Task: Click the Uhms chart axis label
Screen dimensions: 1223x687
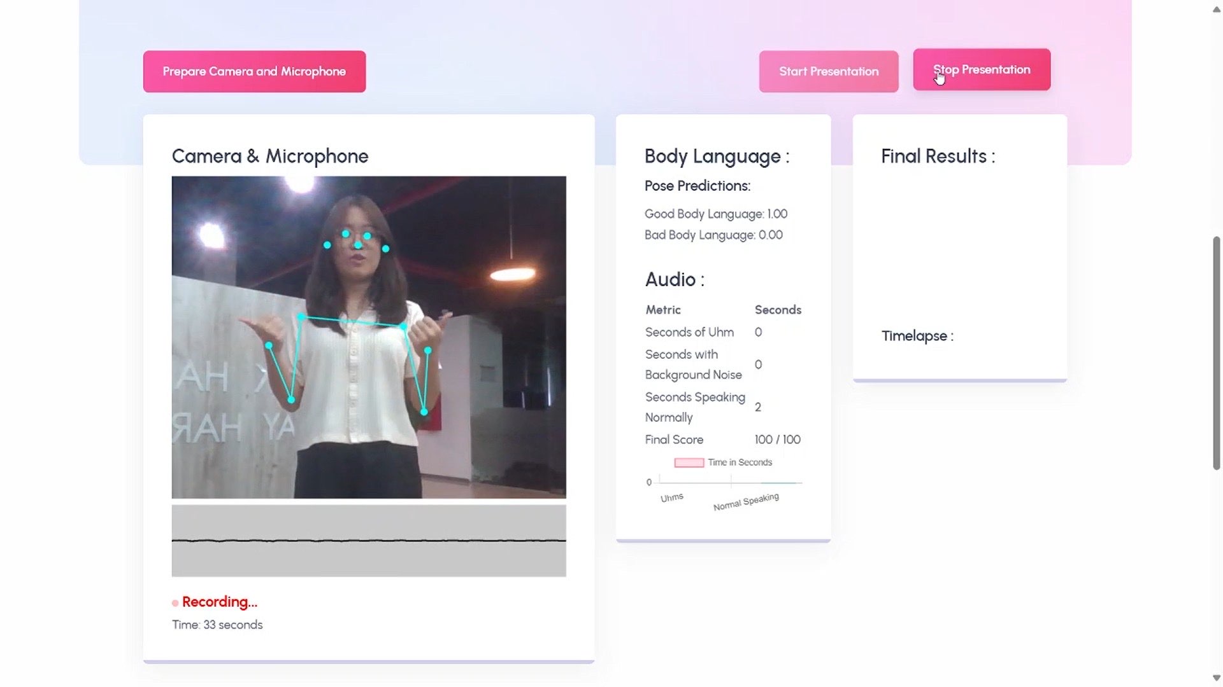Action: click(x=671, y=497)
